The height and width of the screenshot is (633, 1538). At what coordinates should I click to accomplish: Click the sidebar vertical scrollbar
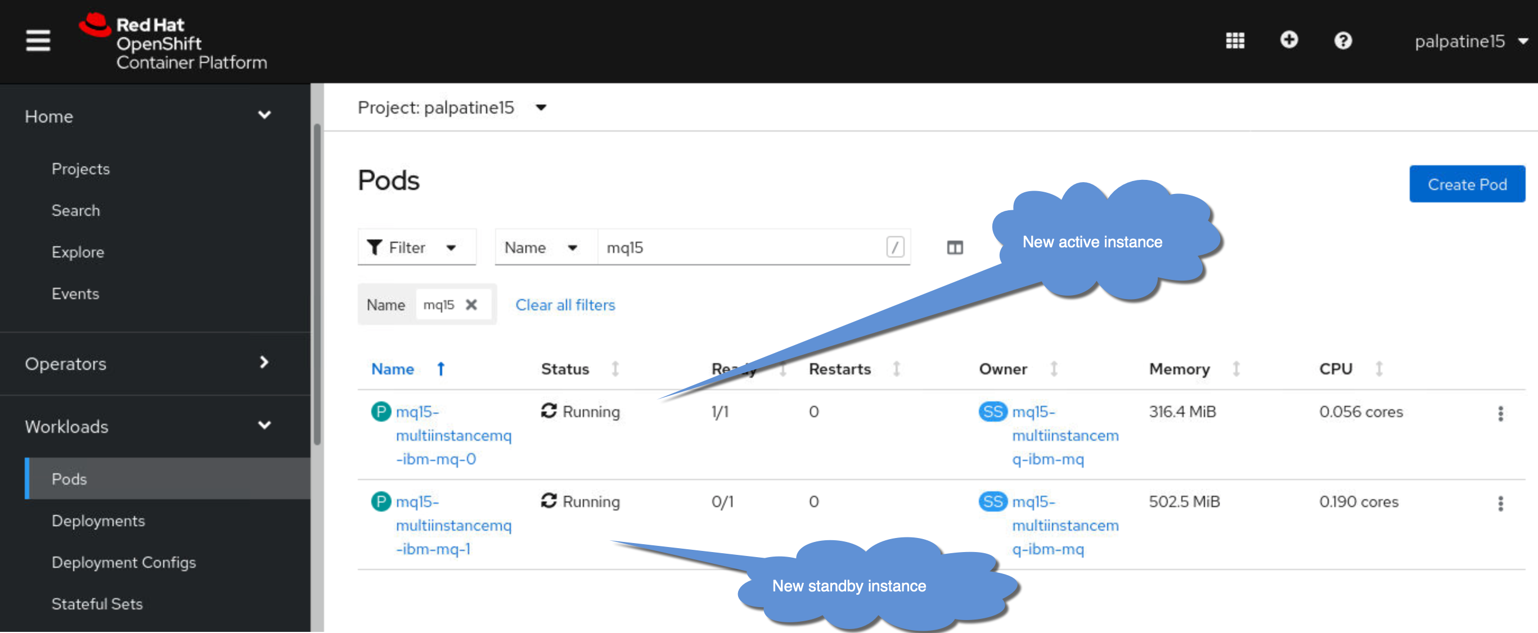click(x=317, y=284)
